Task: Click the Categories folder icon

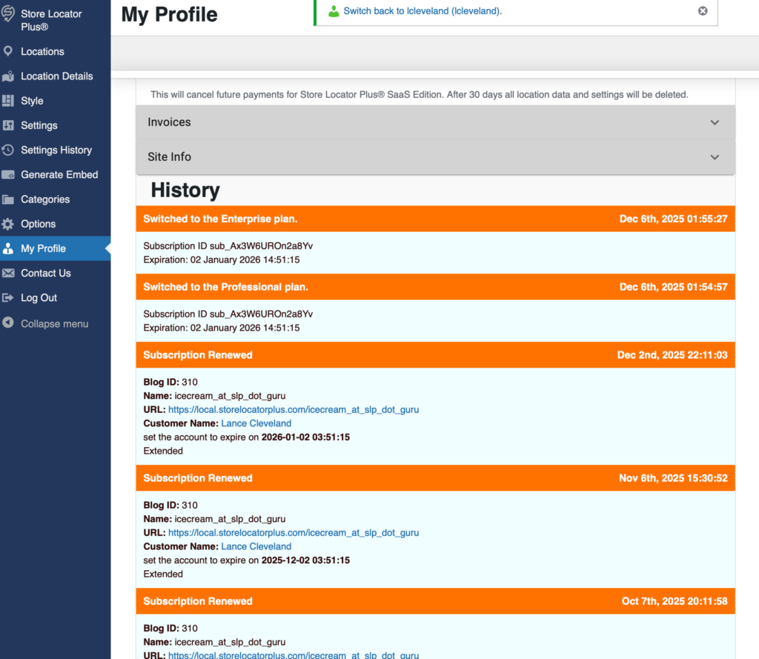Action: 8,199
